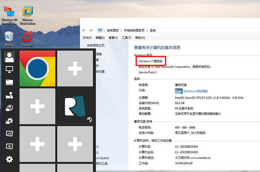This screenshot has height=172, width=260.
Task: Open the folder icon in start sidebar
Action: [x=9, y=82]
